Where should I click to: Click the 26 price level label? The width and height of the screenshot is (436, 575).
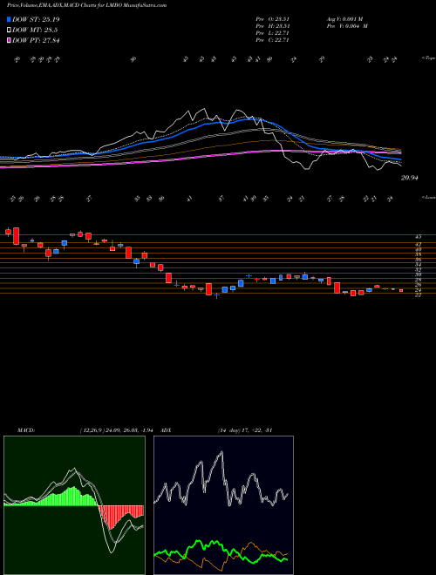pos(418,285)
